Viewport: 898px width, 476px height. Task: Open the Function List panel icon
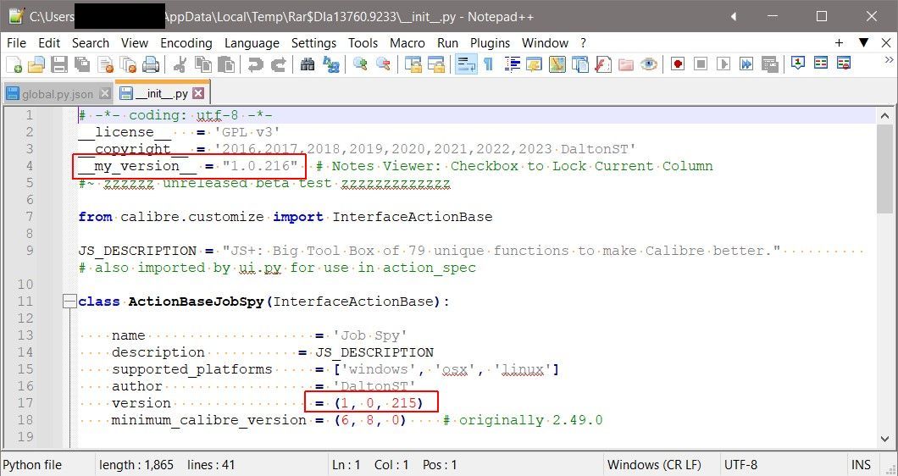pyautogui.click(x=603, y=64)
